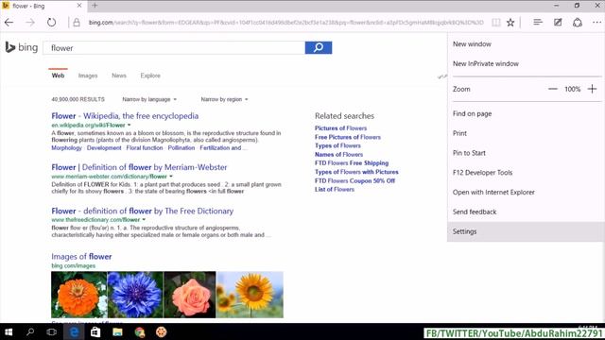This screenshot has width=605, height=340.
Task: Click Names of Flowers related search
Action: click(x=338, y=155)
